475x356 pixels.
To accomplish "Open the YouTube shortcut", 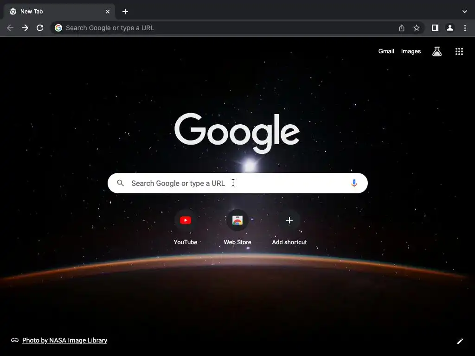I will (186, 227).
